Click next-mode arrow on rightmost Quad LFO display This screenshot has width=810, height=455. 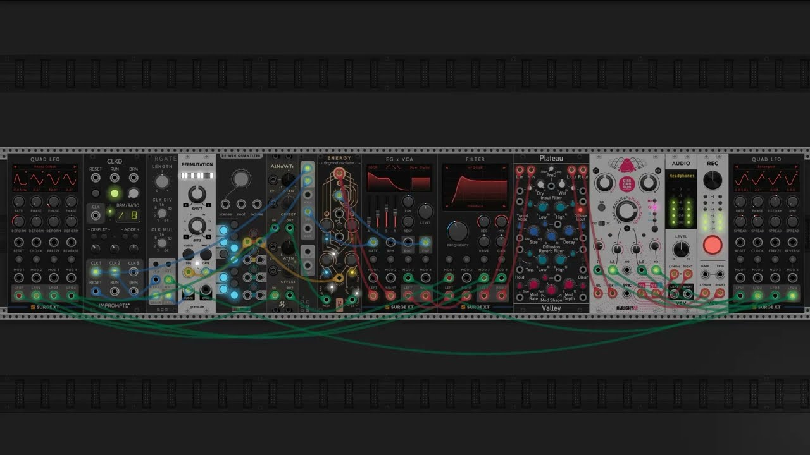(796, 167)
